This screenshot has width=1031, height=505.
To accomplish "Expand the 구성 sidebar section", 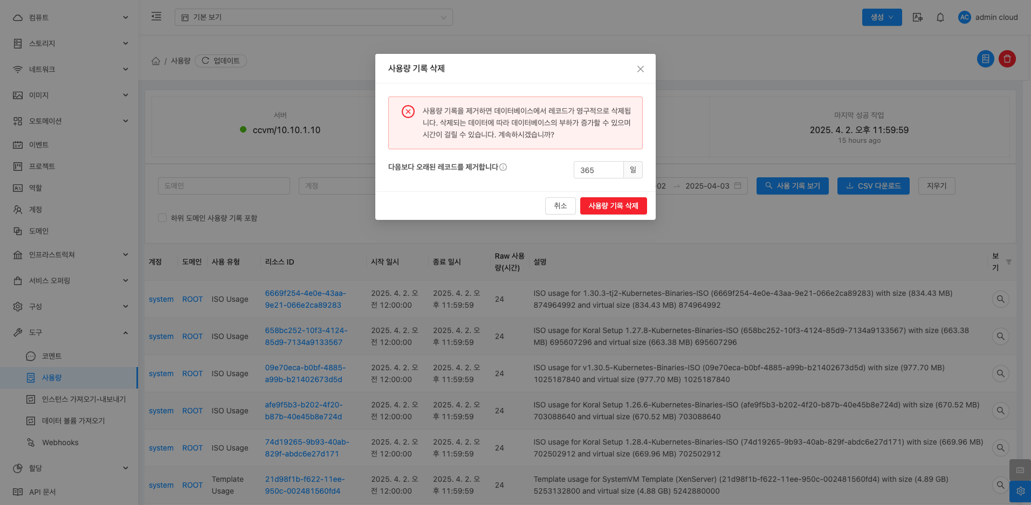I will pos(69,306).
